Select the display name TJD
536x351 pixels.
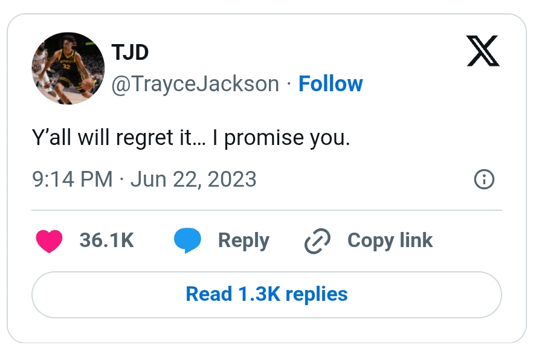point(129,52)
